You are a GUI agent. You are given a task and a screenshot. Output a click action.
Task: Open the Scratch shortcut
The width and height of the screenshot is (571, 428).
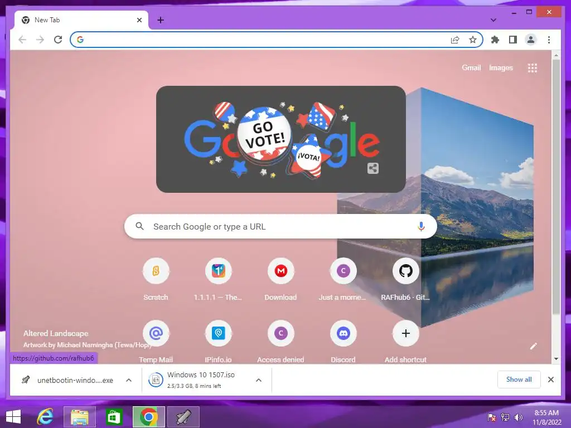point(156,279)
